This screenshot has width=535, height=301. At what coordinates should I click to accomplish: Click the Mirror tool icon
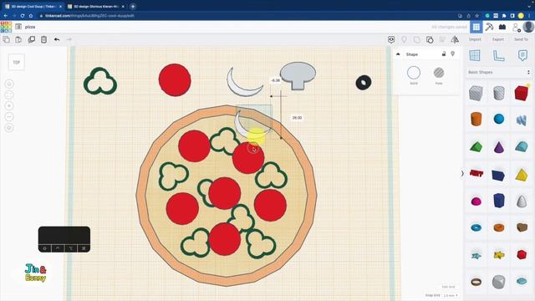pos(455,39)
